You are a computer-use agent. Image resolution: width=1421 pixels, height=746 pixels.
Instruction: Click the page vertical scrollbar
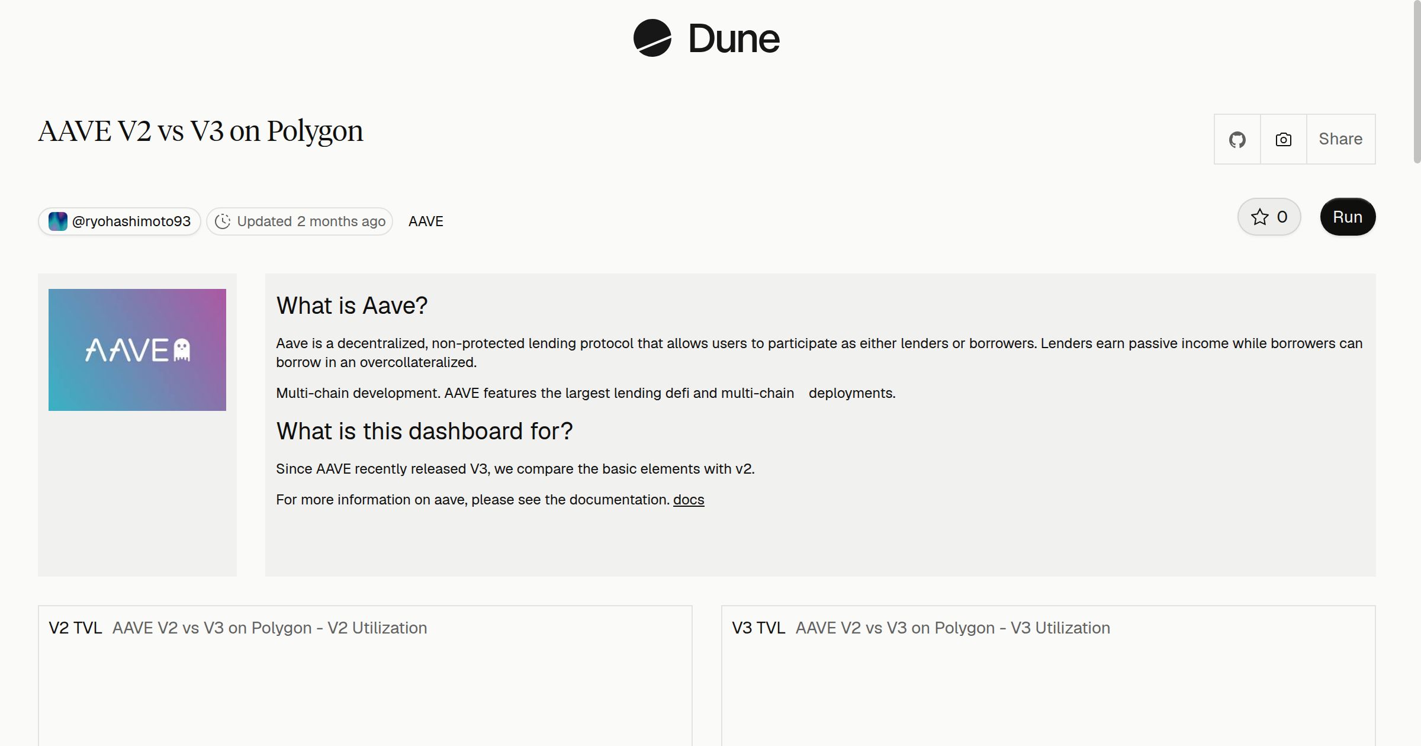click(1416, 81)
